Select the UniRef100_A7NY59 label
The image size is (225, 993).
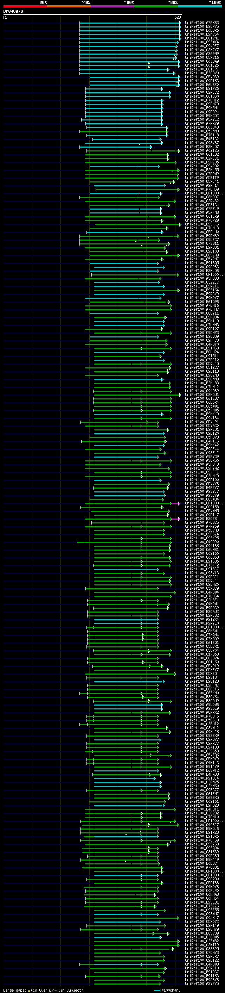(x=201, y=527)
